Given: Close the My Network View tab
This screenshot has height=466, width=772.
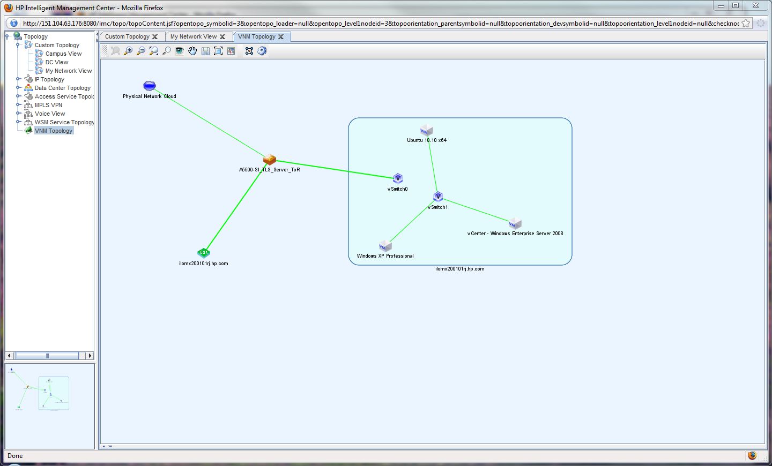Looking at the screenshot, I should point(222,37).
